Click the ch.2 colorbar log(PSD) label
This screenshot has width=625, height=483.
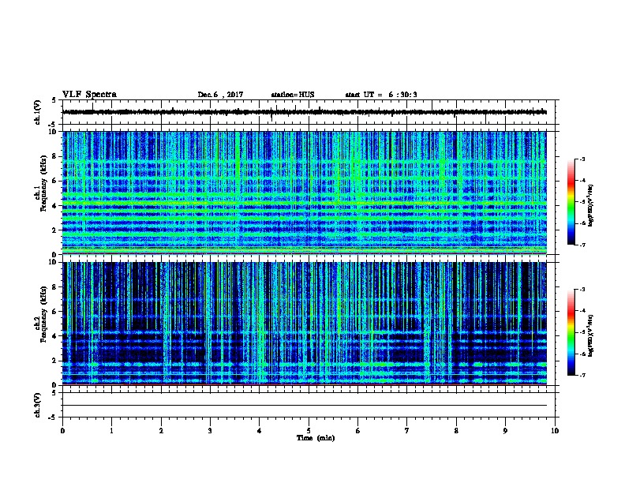tap(590, 335)
